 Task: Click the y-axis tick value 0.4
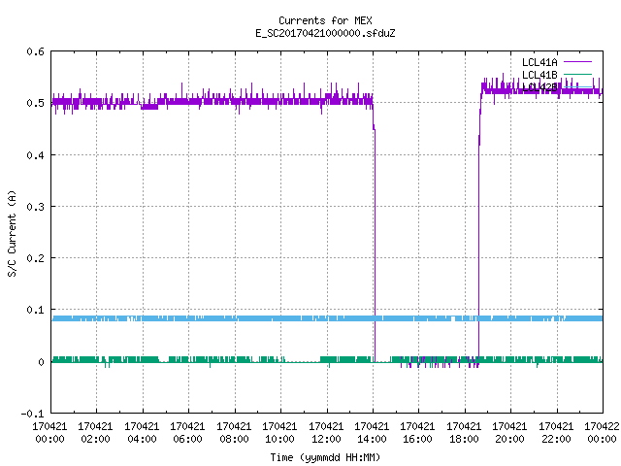(35, 155)
